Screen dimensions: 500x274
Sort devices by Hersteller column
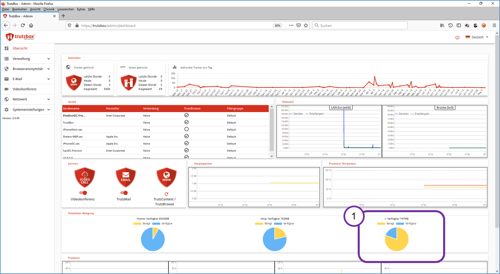pyautogui.click(x=113, y=108)
